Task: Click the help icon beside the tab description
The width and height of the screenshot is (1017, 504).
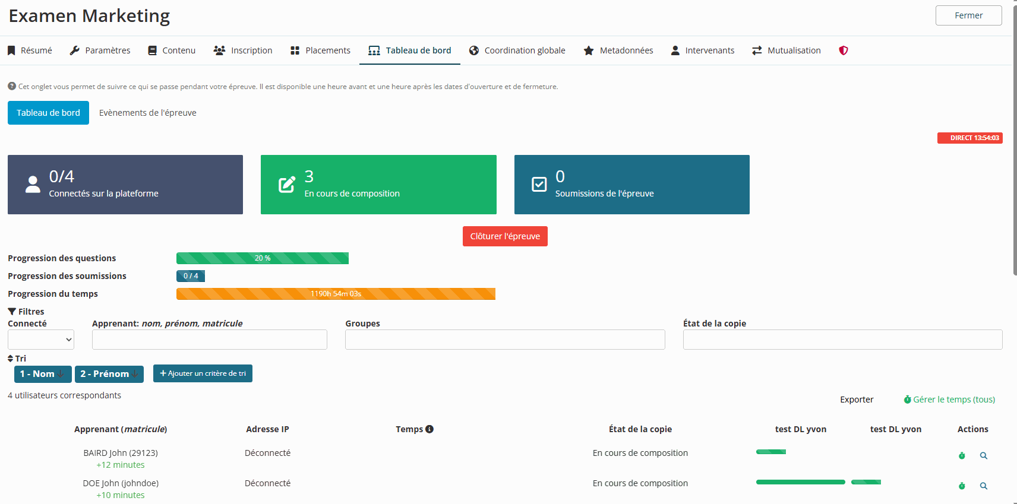Action: (12, 86)
